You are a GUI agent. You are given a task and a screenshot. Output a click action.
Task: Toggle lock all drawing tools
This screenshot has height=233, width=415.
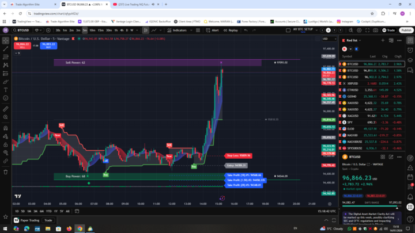click(x=6, y=144)
